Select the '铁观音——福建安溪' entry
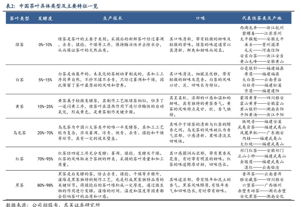 (x=261, y=121)
